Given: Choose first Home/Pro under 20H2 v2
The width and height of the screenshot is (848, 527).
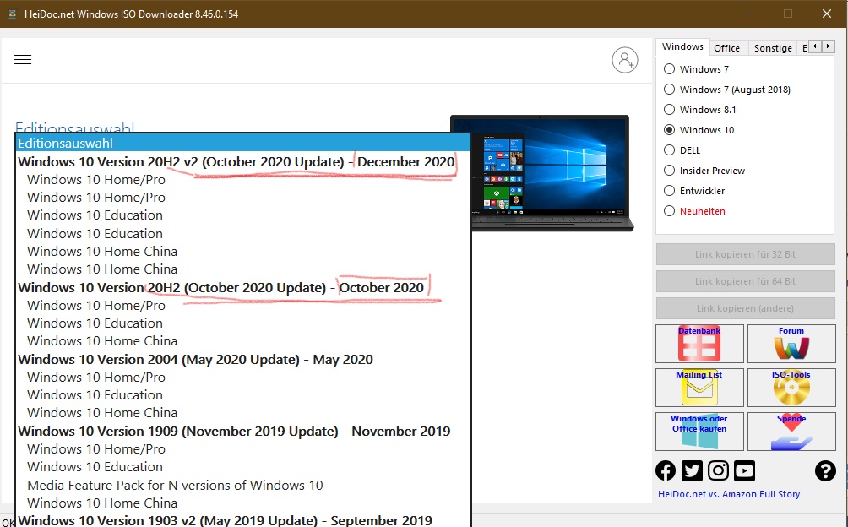Looking at the screenshot, I should point(242,179).
